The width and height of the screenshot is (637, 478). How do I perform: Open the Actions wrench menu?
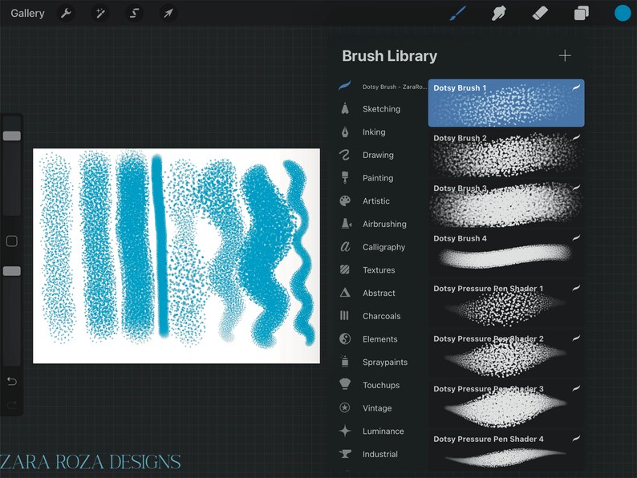pyautogui.click(x=67, y=14)
